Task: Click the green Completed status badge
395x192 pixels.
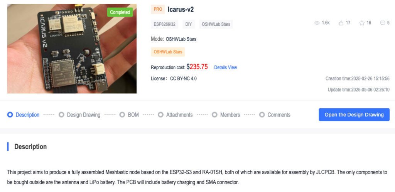Action: [x=120, y=12]
